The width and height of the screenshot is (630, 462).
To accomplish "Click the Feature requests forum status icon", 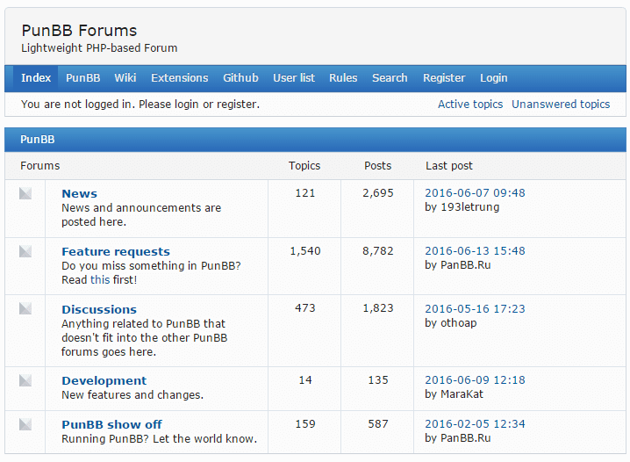I will [x=25, y=251].
